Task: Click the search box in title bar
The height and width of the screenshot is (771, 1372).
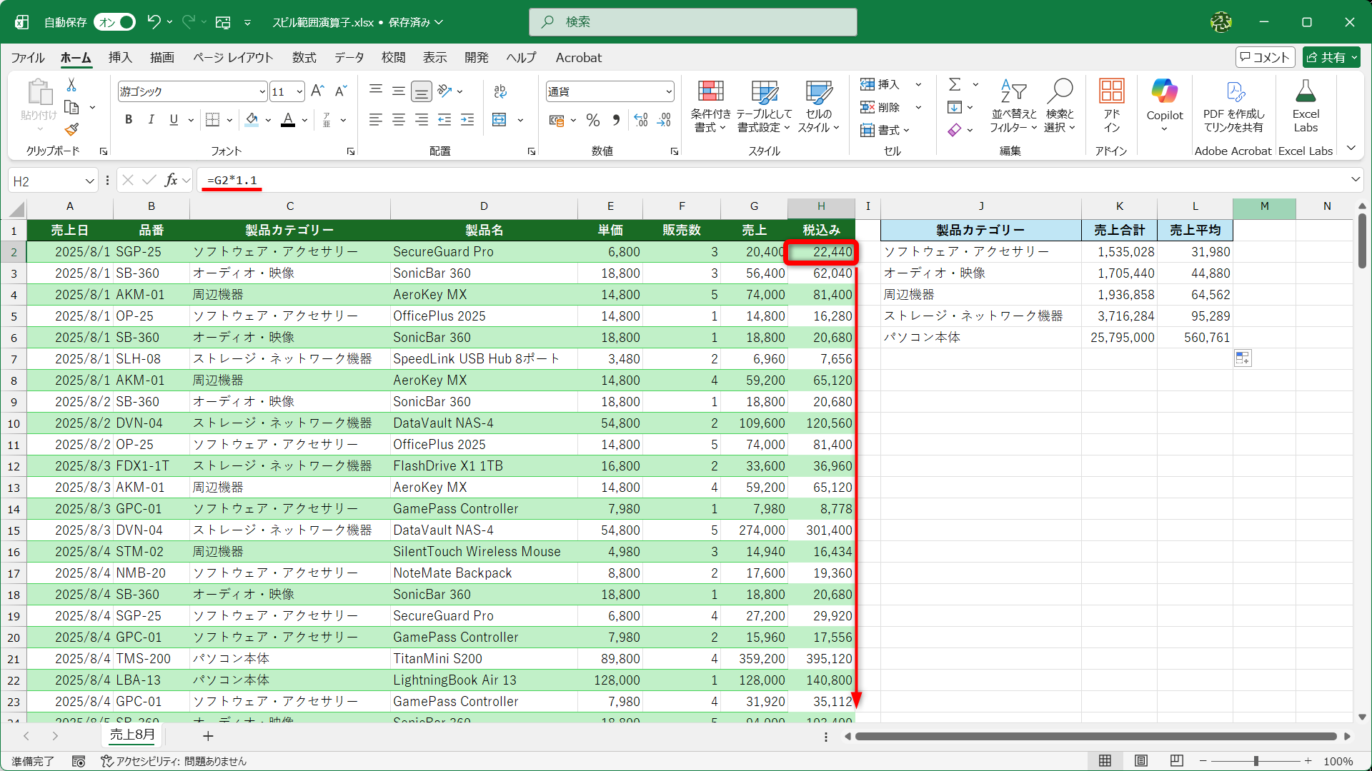Action: click(692, 22)
